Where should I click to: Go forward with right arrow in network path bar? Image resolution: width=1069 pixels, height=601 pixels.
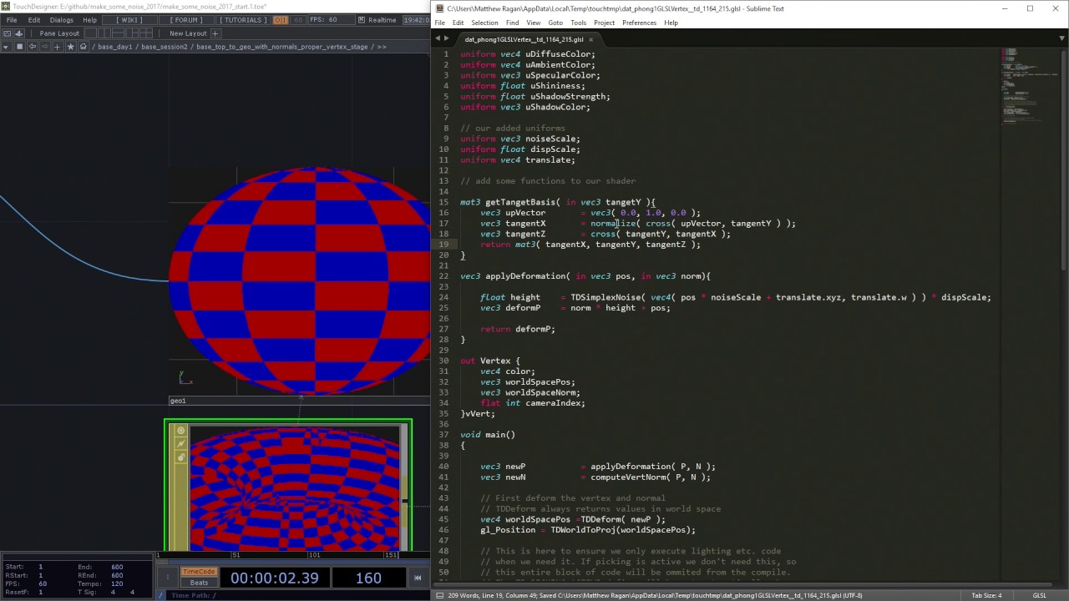[45, 47]
